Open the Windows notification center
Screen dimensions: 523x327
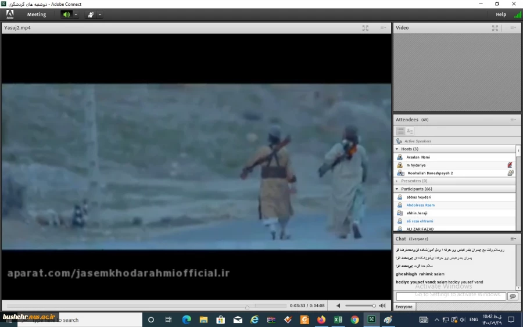511,320
